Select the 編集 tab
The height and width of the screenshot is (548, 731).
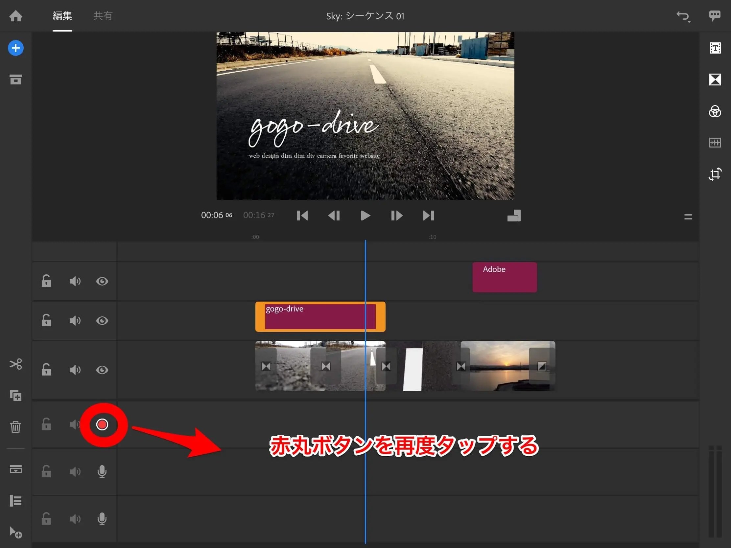click(x=62, y=16)
